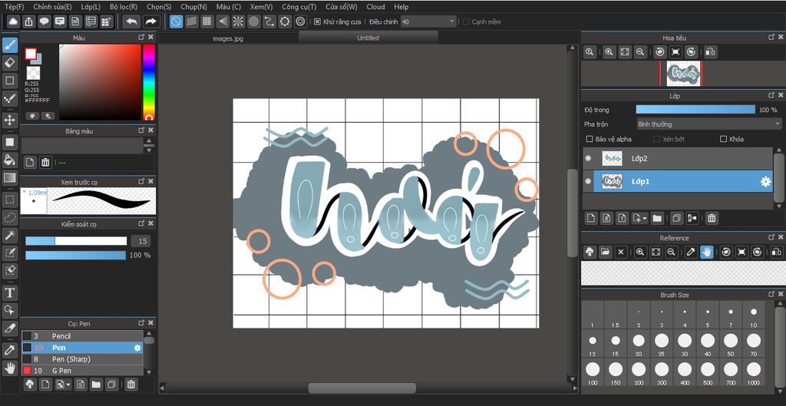Viewport: 786px width, 406px height.
Task: Delete brush with trash icon in Cọ panel
Action: [130, 385]
